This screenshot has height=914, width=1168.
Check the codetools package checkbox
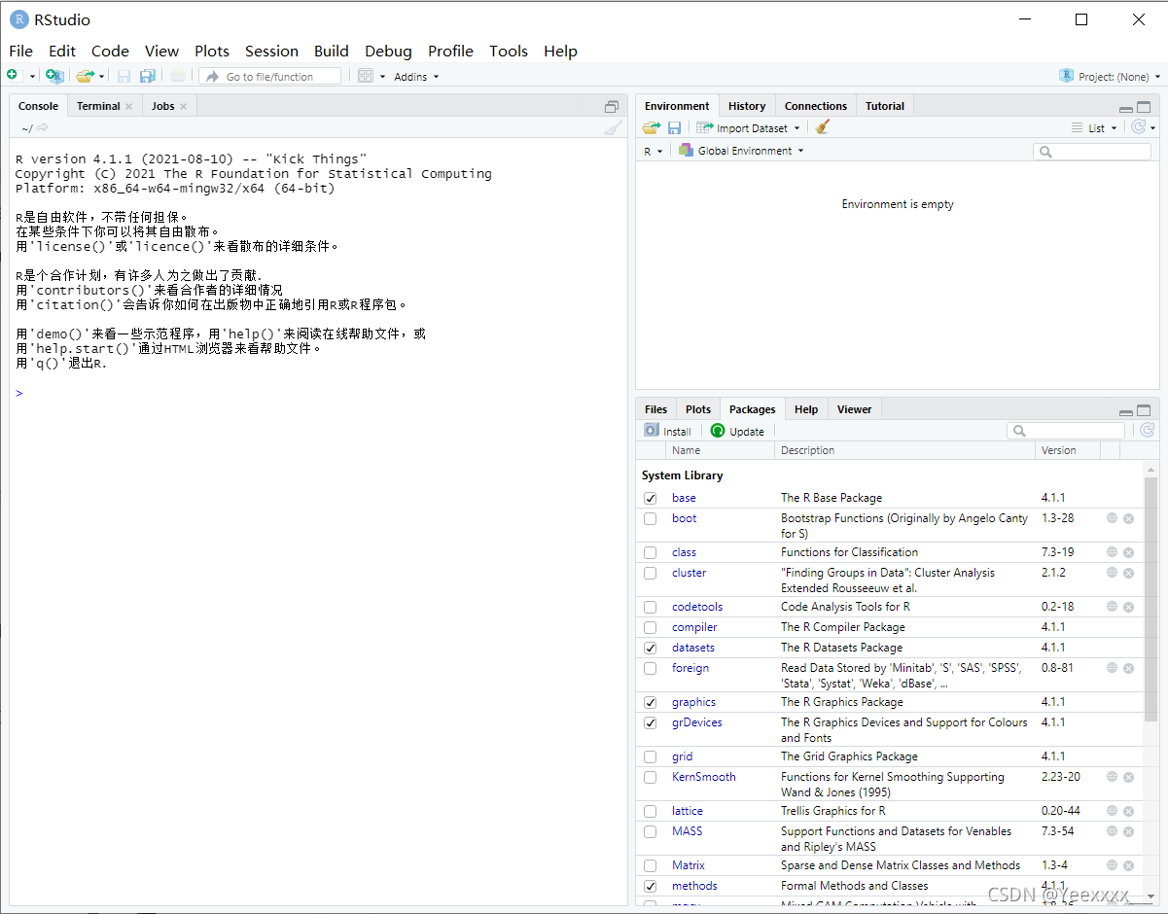coord(651,607)
